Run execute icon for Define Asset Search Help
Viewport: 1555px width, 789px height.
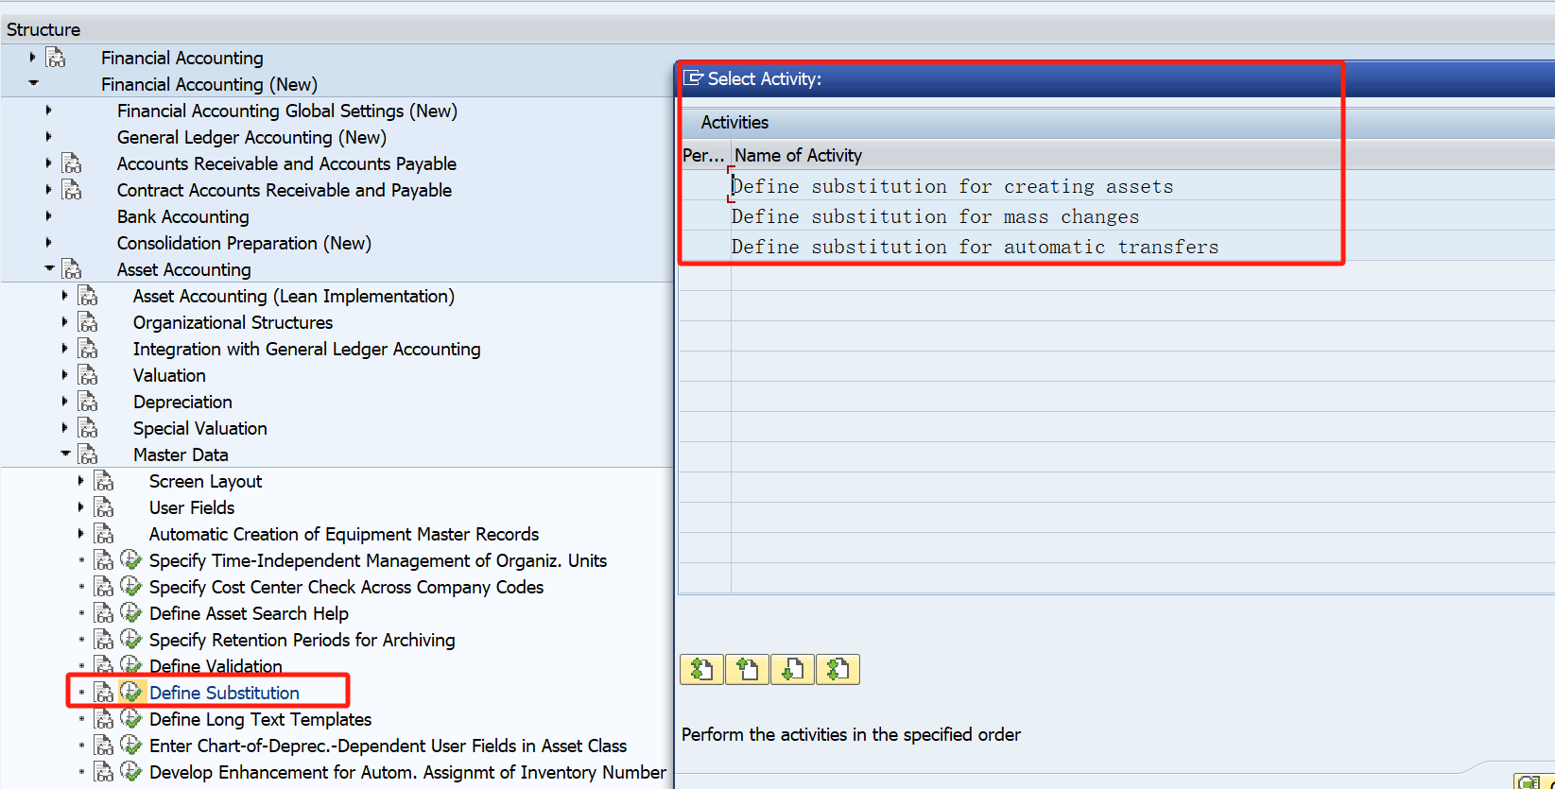pos(131,613)
